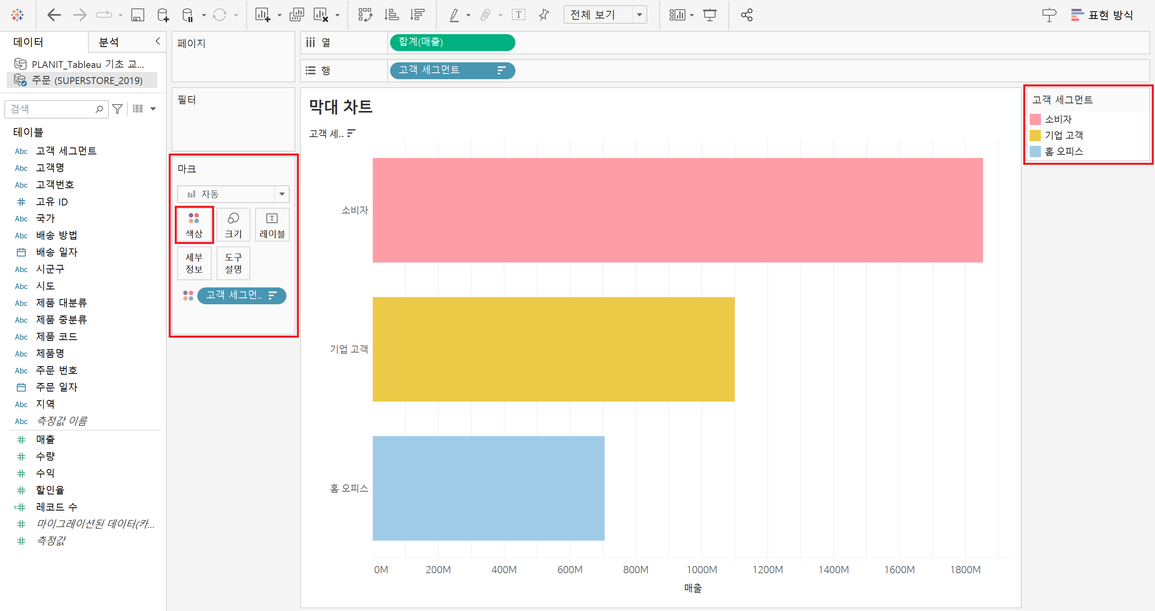Screen dimensions: 1155x611
Task: Click the pink 소비자 legend color swatch
Action: (x=1035, y=119)
